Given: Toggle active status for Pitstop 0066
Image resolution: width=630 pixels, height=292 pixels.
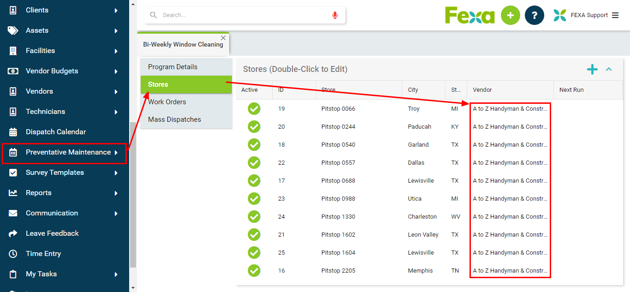Looking at the screenshot, I should pos(254,109).
